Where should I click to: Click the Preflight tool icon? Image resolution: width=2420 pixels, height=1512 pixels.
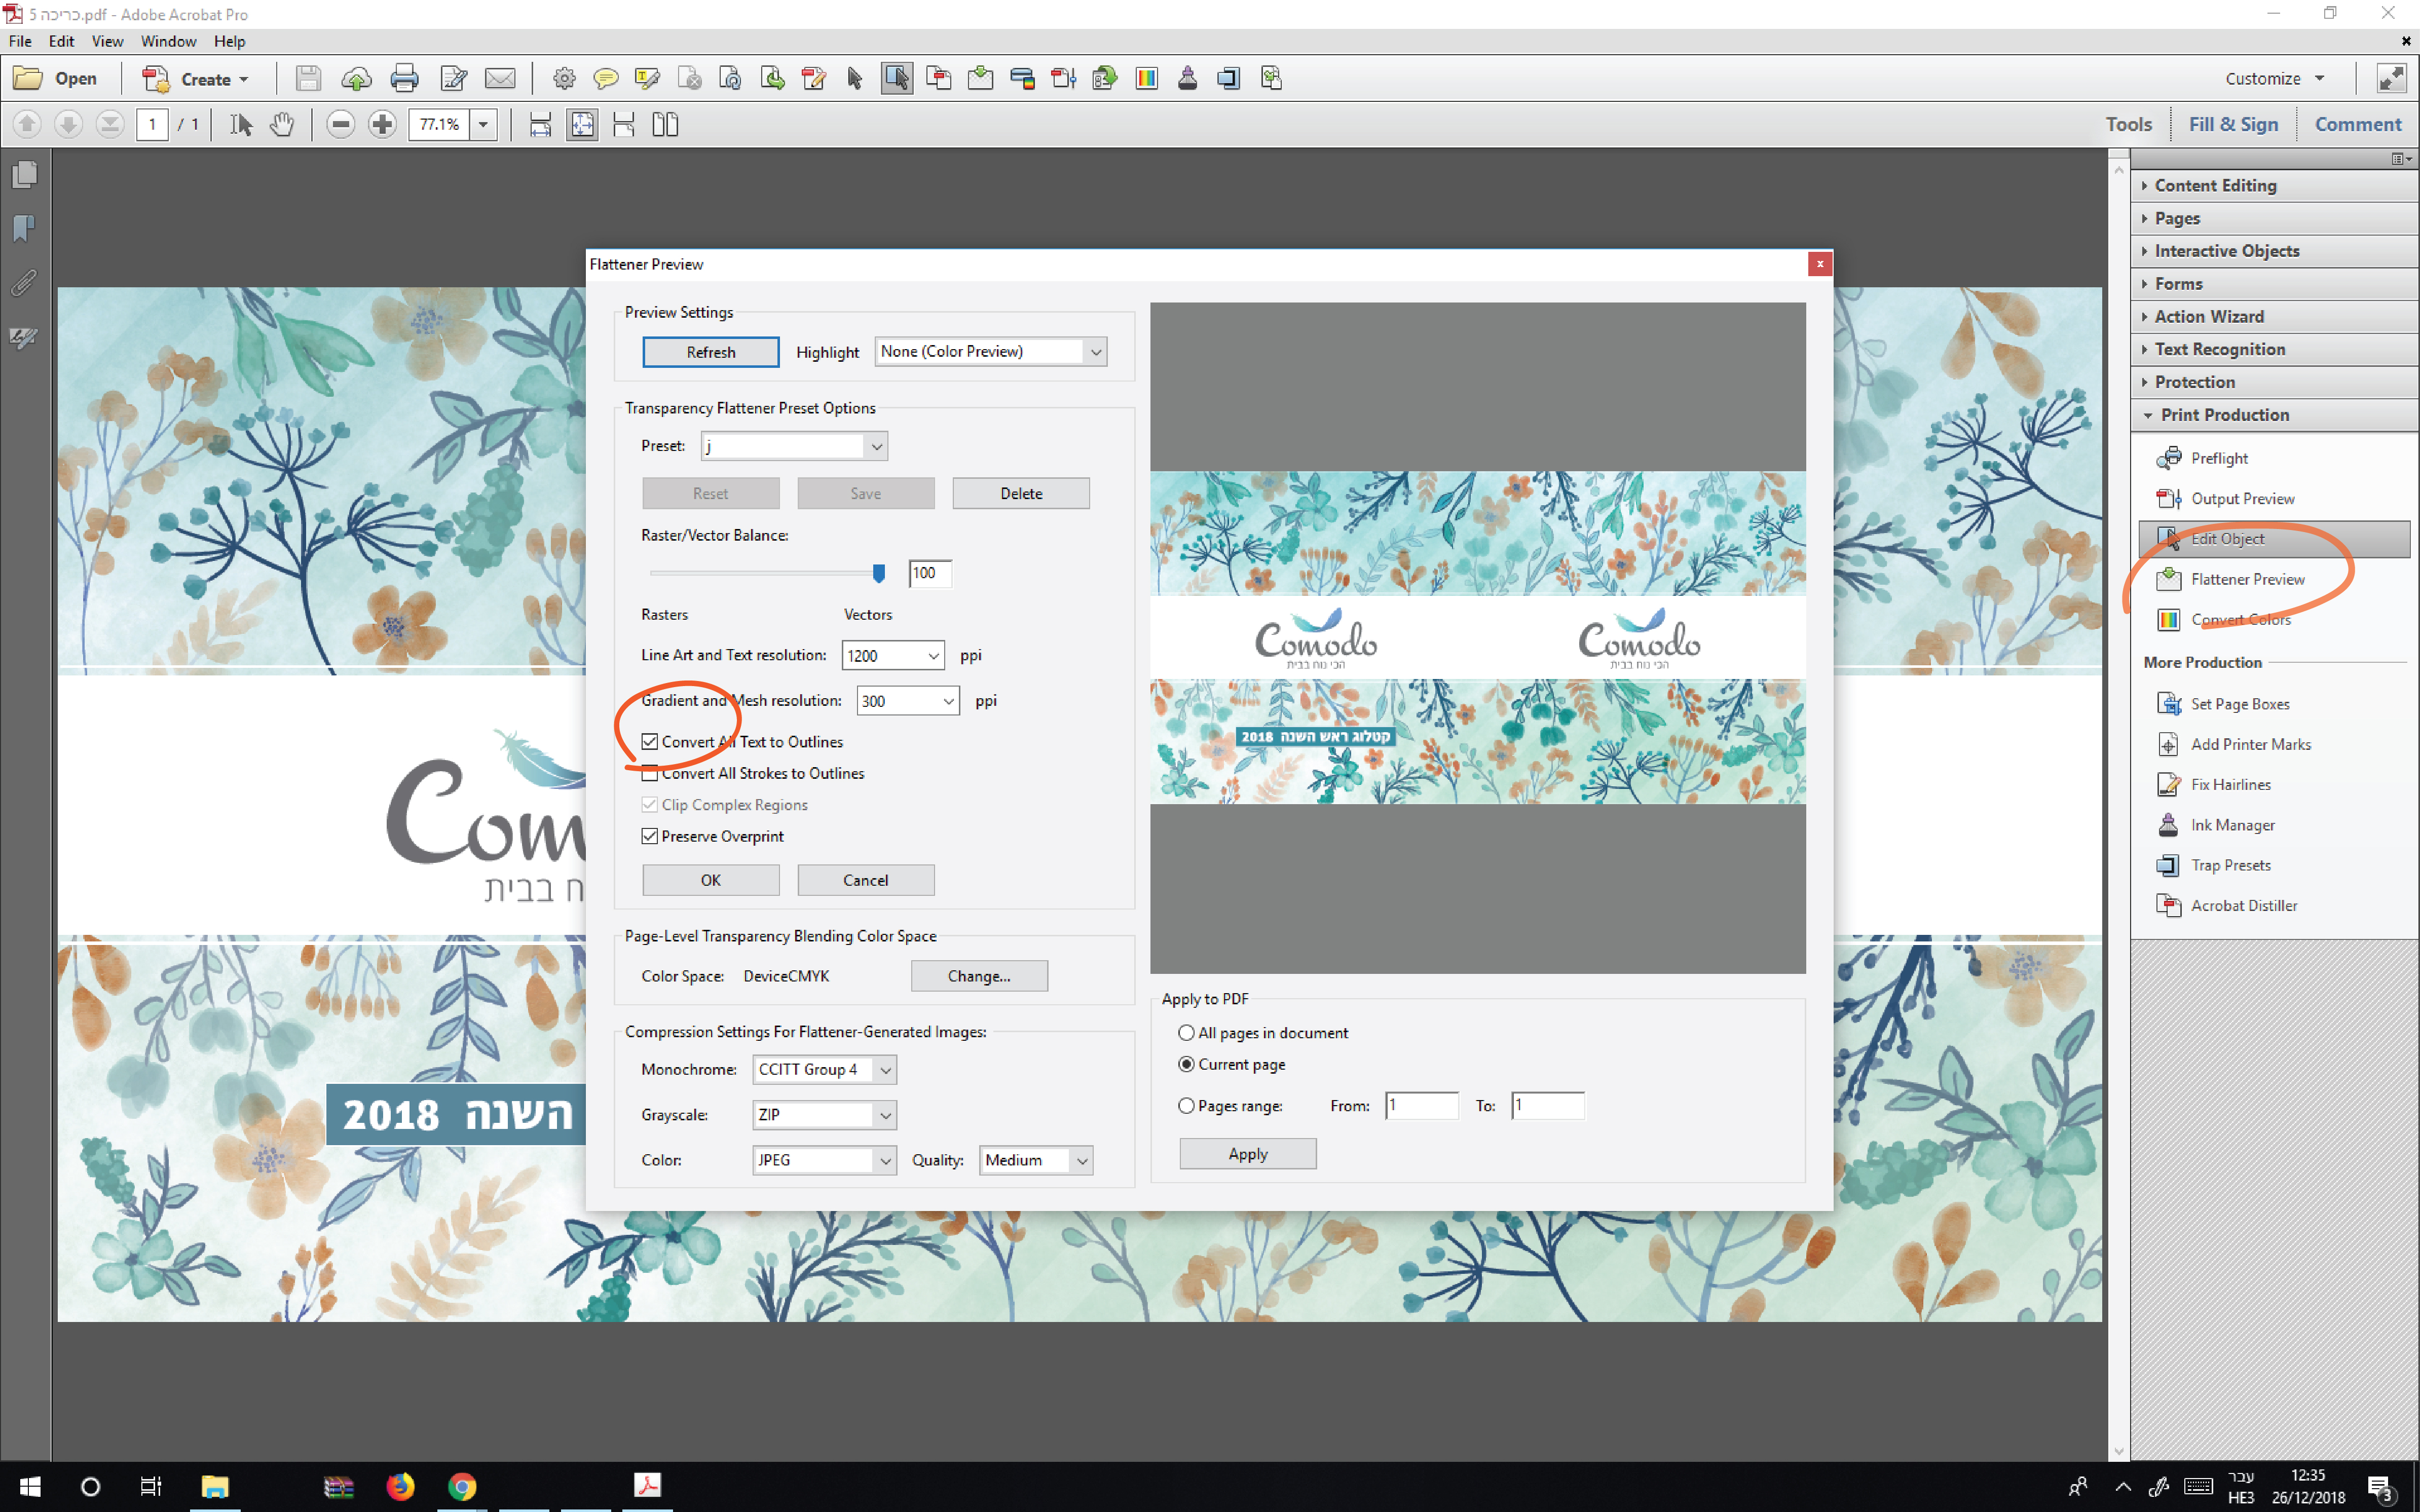coord(2169,458)
